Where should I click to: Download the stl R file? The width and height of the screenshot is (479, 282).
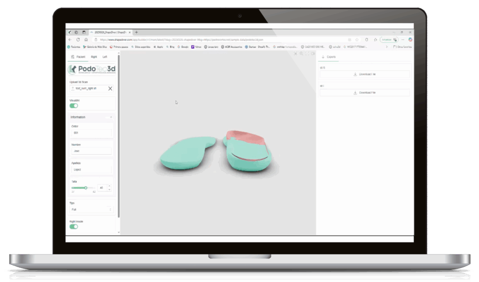[364, 74]
